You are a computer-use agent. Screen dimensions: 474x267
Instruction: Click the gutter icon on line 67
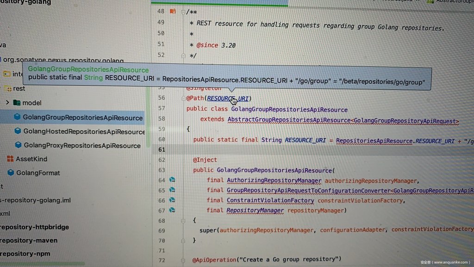tap(172, 210)
